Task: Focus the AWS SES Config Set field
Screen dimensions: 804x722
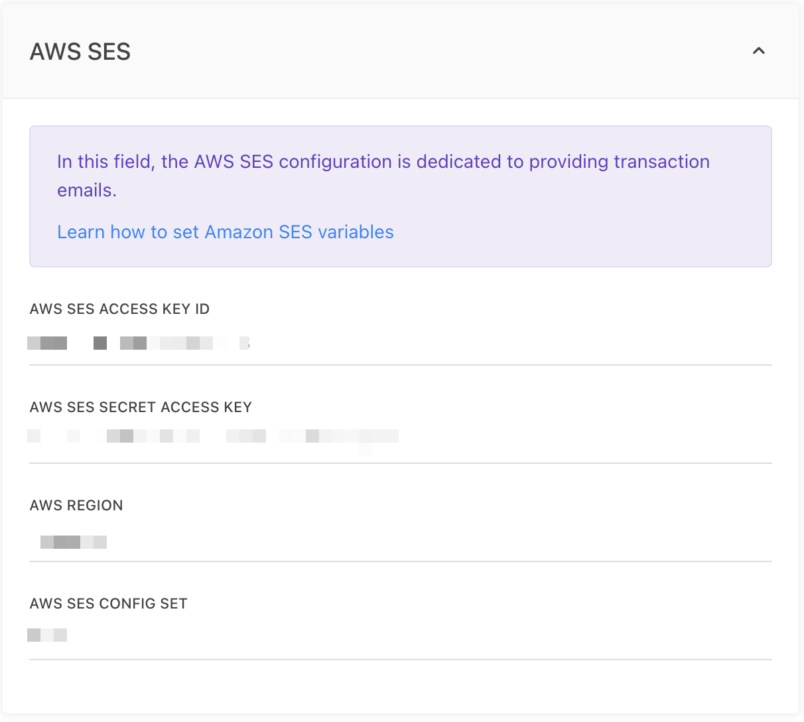Action: point(398,636)
